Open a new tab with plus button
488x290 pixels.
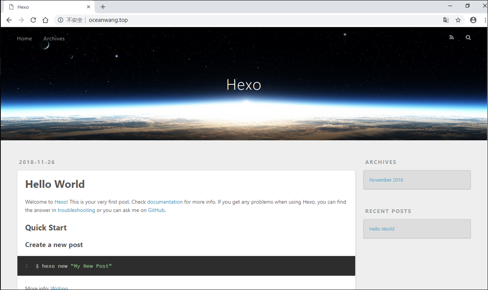pyautogui.click(x=103, y=7)
